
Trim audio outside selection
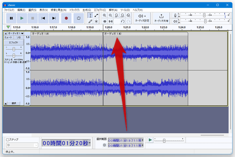click(105, 21)
